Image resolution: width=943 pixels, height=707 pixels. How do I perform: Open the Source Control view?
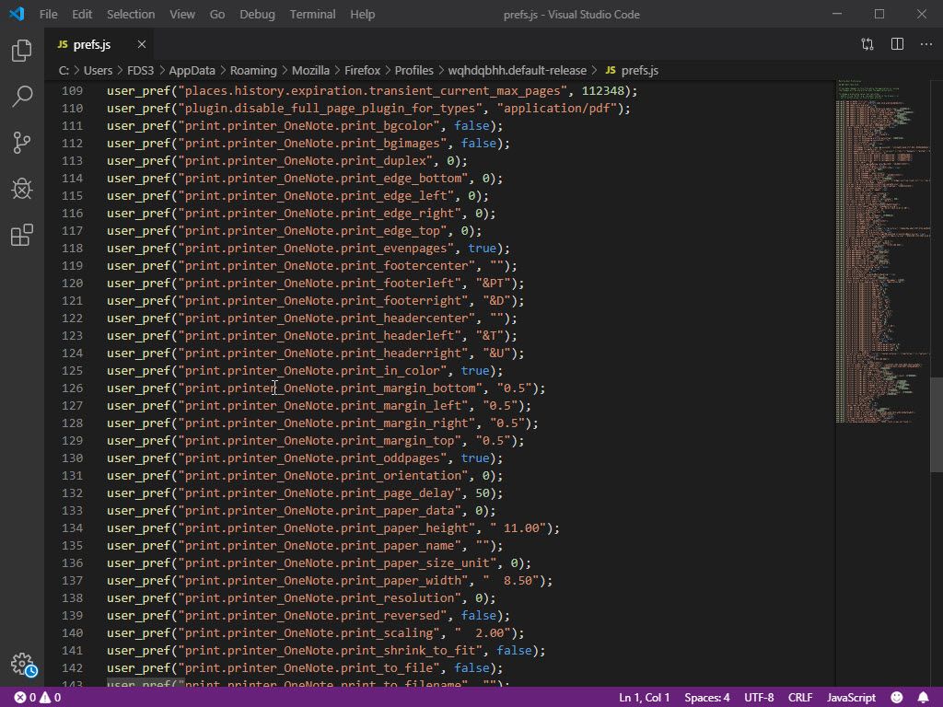click(22, 143)
